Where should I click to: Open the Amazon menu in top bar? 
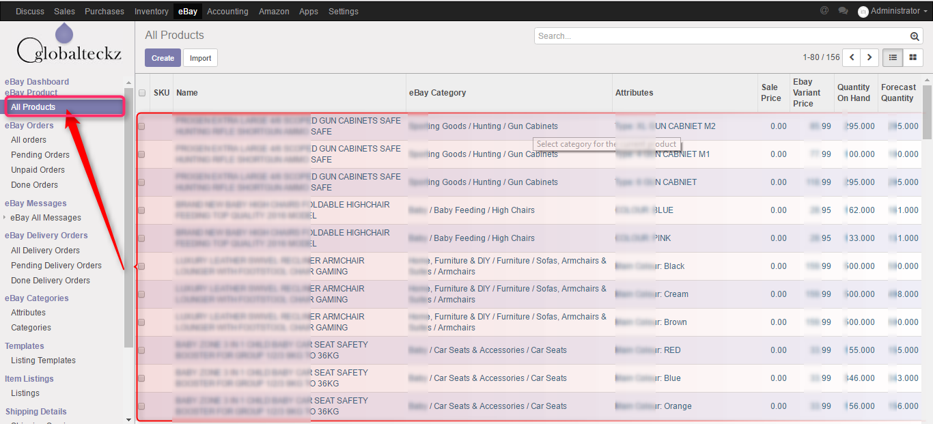(x=274, y=12)
